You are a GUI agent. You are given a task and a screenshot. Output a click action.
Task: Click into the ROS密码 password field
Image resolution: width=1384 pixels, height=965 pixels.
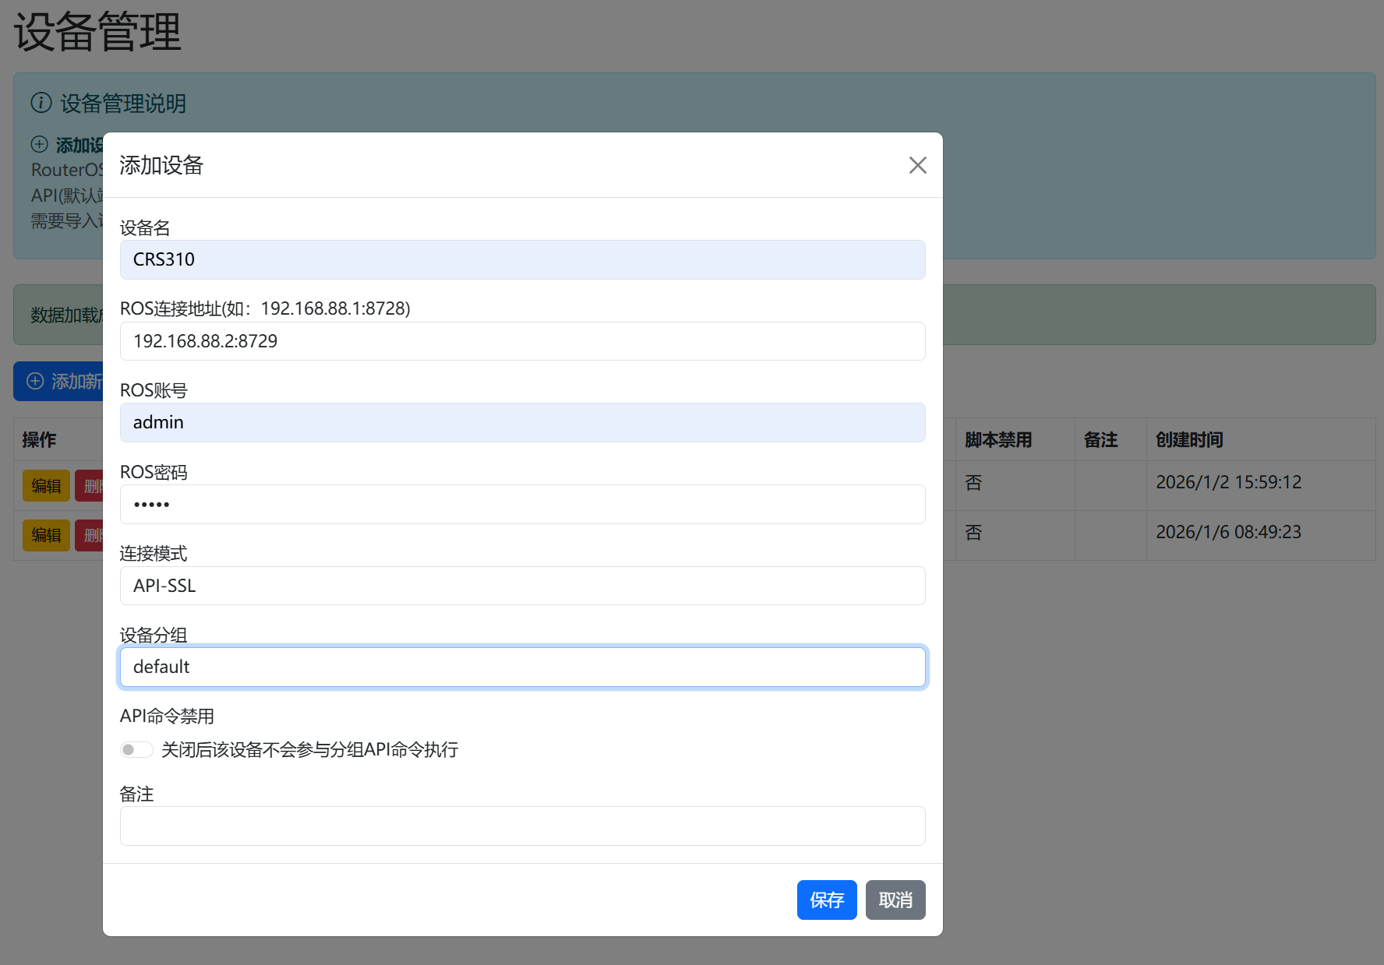[522, 504]
